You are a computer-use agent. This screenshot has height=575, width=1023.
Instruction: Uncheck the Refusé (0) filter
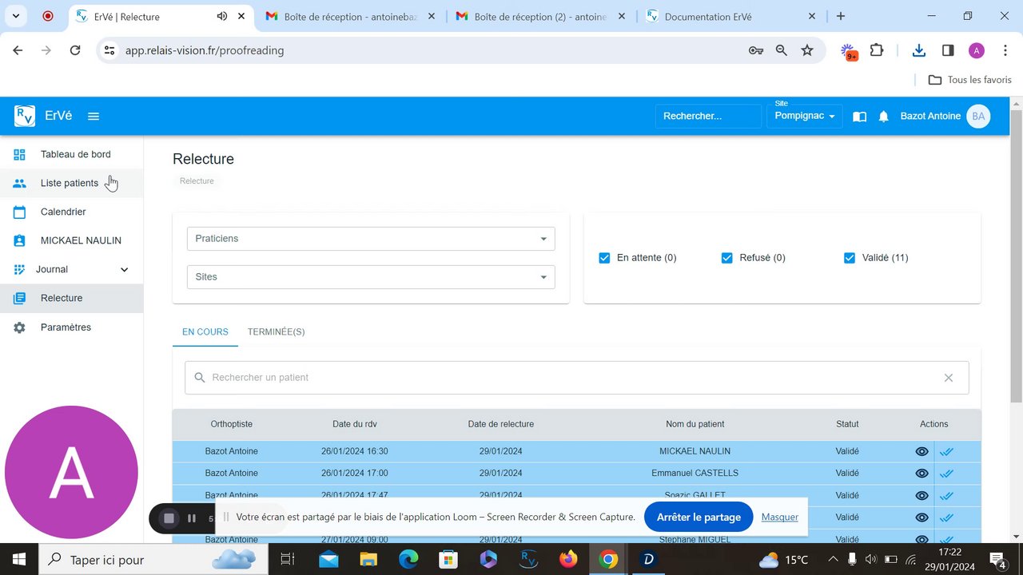click(727, 258)
